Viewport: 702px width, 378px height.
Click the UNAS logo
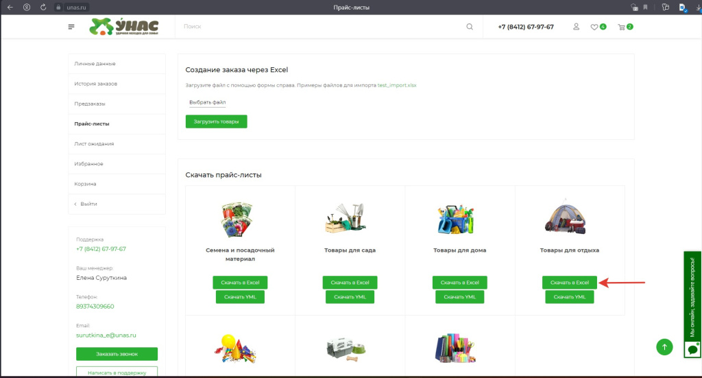coord(124,27)
